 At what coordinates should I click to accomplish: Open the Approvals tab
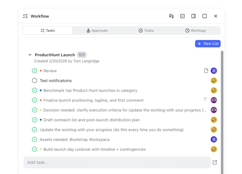tap(97, 30)
